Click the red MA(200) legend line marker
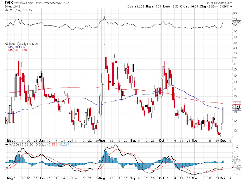 (6, 50)
